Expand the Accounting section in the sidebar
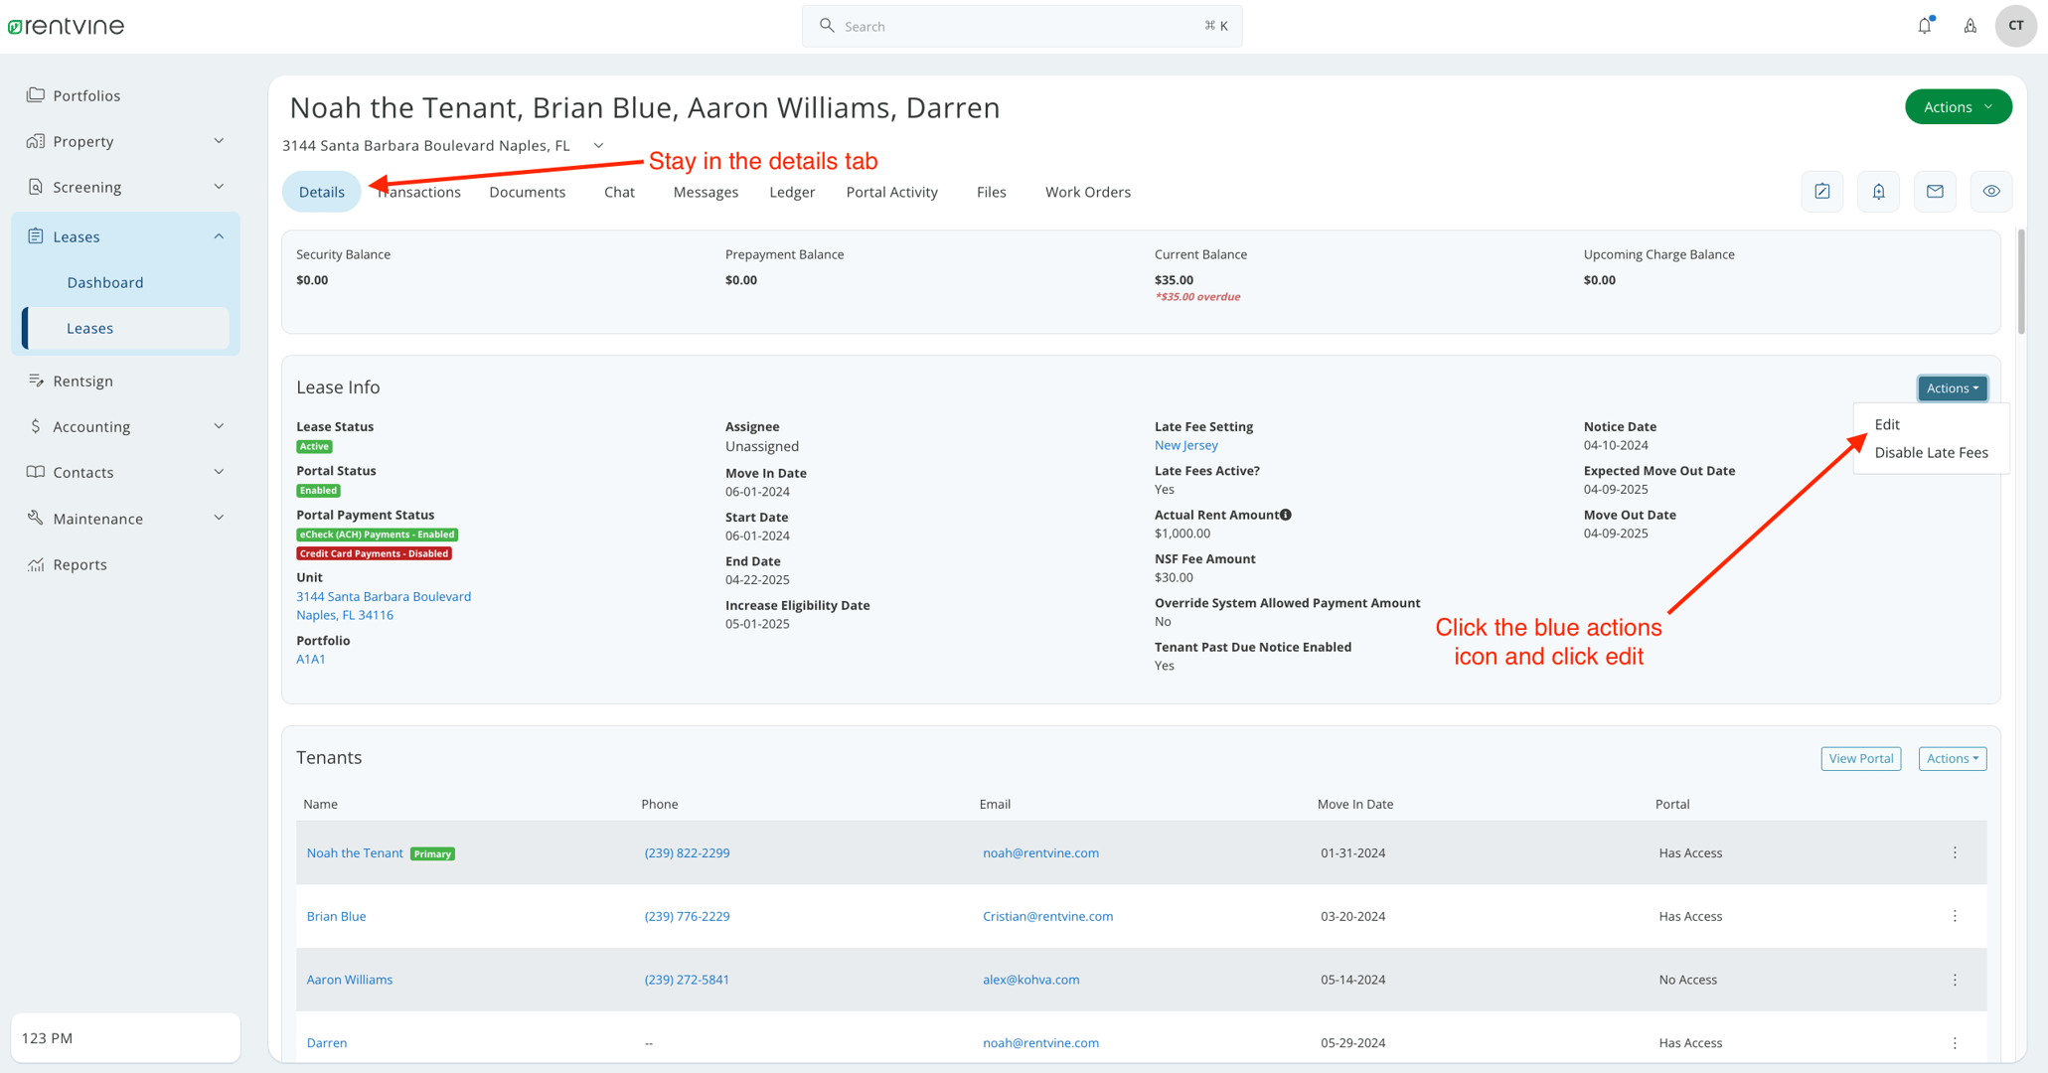This screenshot has width=2048, height=1073. (x=219, y=425)
